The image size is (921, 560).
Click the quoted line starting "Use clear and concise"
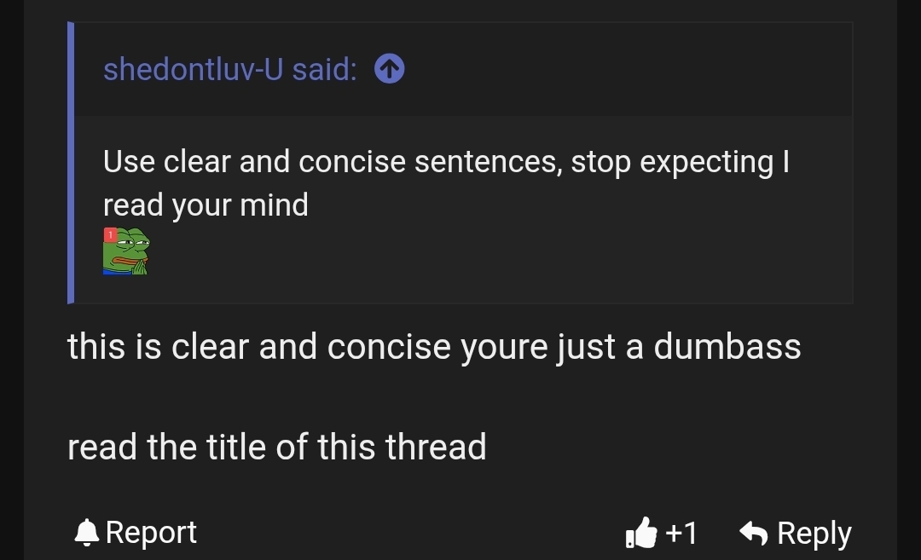tap(445, 161)
